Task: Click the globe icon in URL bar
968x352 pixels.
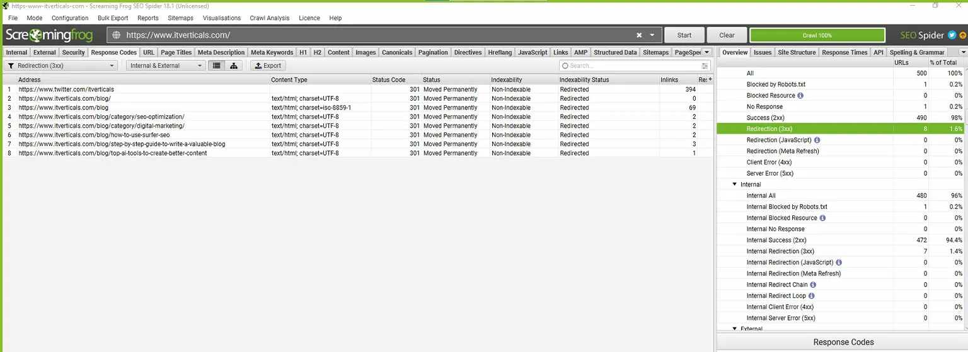Action: 116,35
